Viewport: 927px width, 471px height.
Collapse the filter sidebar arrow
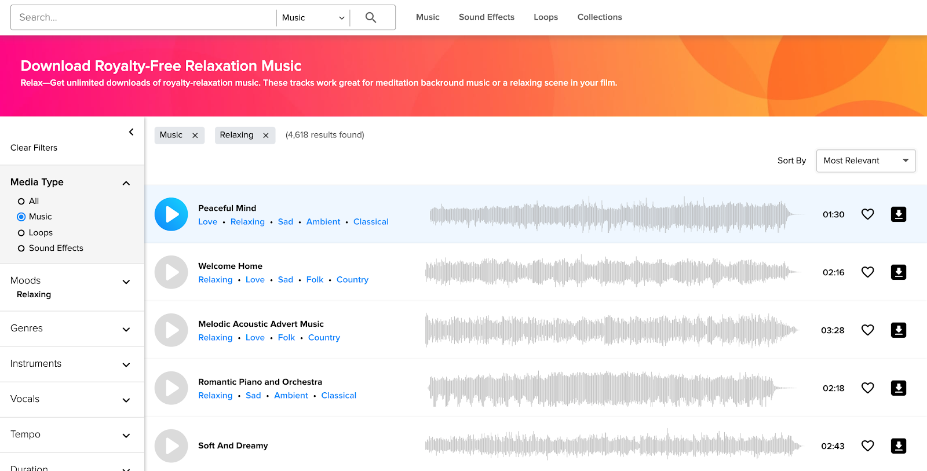pos(132,132)
